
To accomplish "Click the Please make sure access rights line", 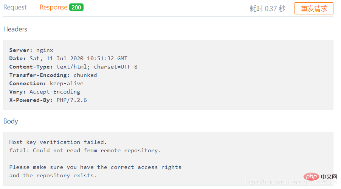I will (x=95, y=167).
